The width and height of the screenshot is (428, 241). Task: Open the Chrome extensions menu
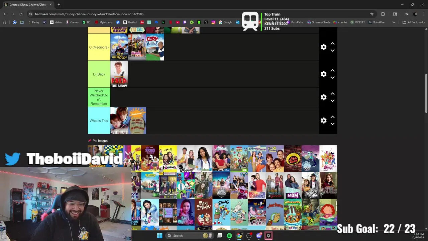[383, 14]
